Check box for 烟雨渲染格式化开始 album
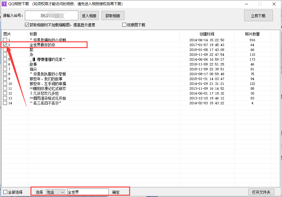This screenshot has width=282, height=197. point(5,98)
